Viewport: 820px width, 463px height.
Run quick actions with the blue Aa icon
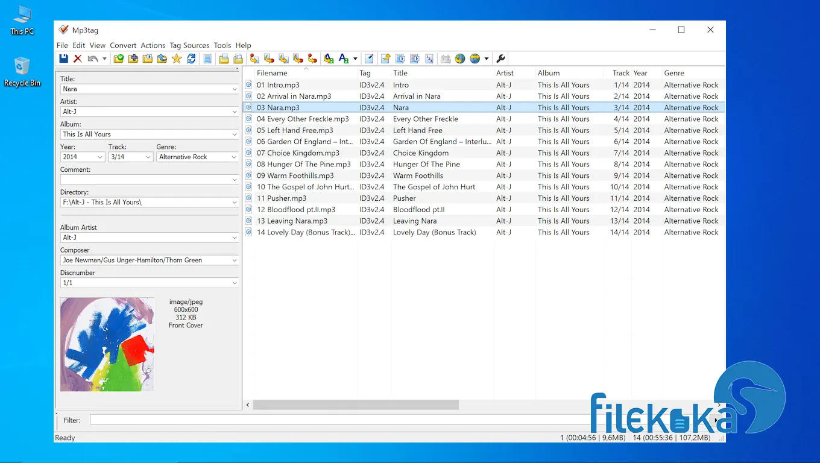(x=344, y=58)
